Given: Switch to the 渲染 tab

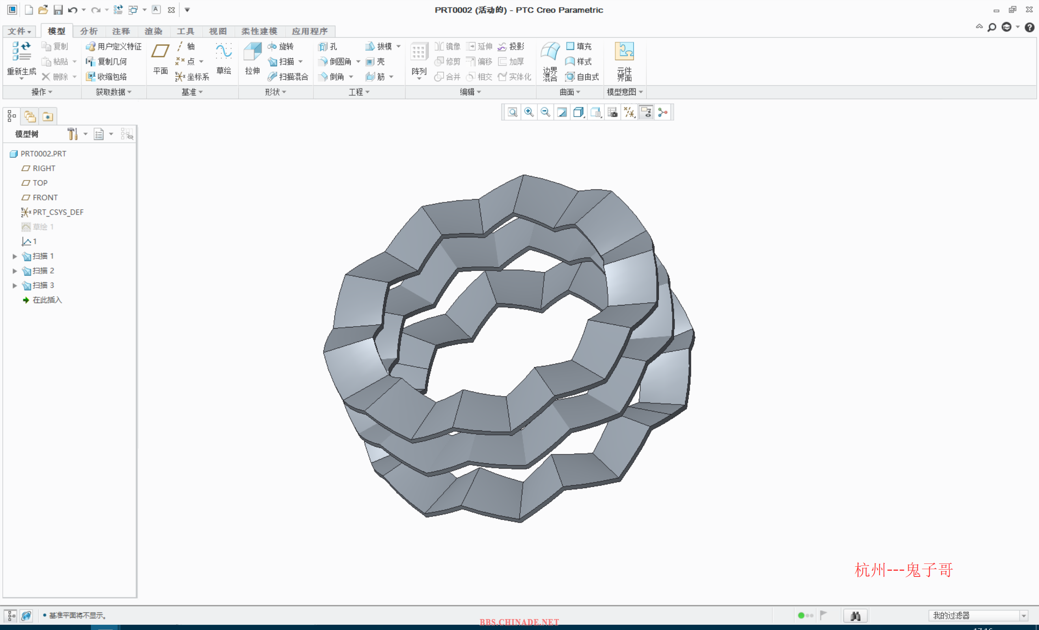Looking at the screenshot, I should pyautogui.click(x=153, y=31).
